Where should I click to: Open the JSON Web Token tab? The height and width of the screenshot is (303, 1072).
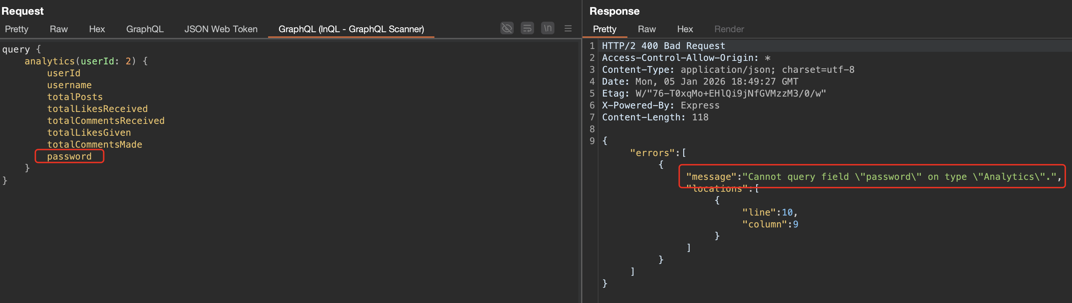[221, 29]
